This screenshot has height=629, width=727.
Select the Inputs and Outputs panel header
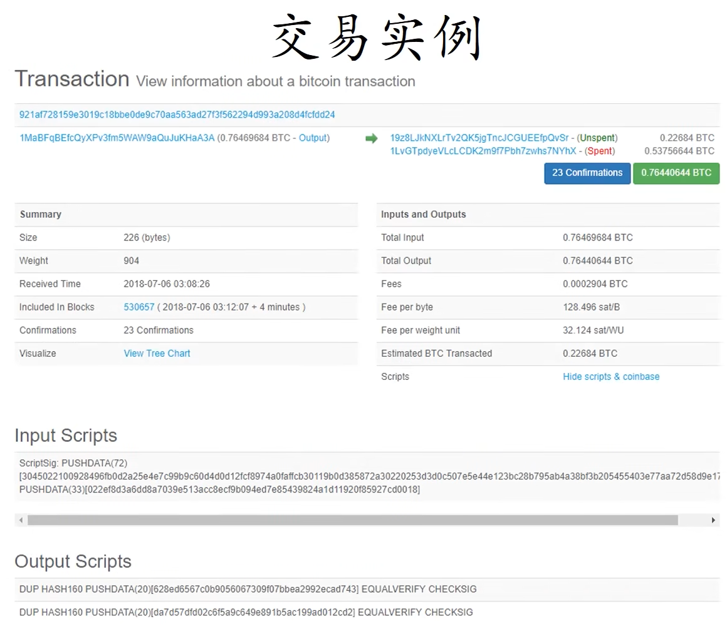[424, 214]
